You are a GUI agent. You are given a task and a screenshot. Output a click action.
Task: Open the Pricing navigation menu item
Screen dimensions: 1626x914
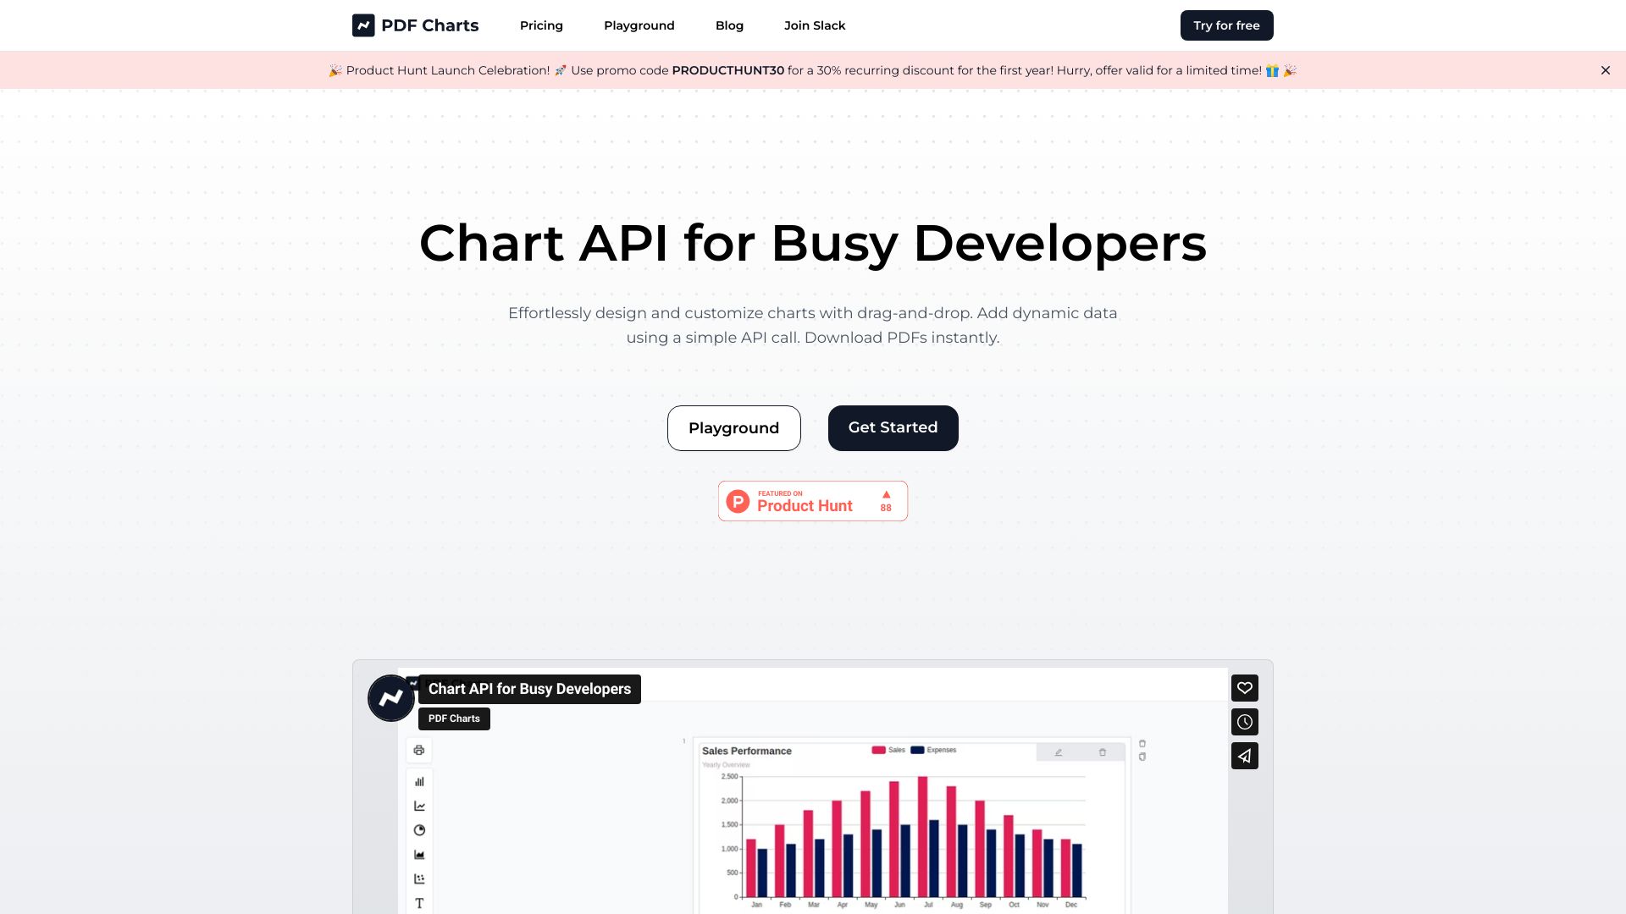click(x=542, y=25)
